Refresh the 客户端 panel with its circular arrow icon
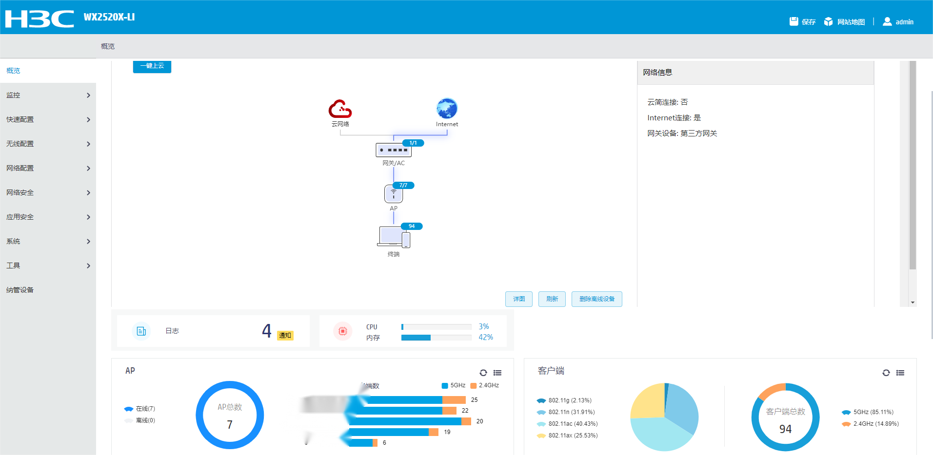The height and width of the screenshot is (455, 933). 886,373
